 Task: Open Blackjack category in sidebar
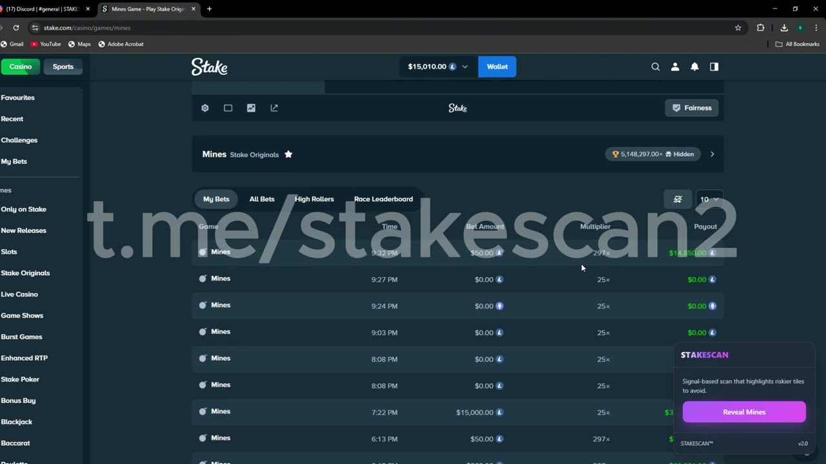tap(17, 422)
